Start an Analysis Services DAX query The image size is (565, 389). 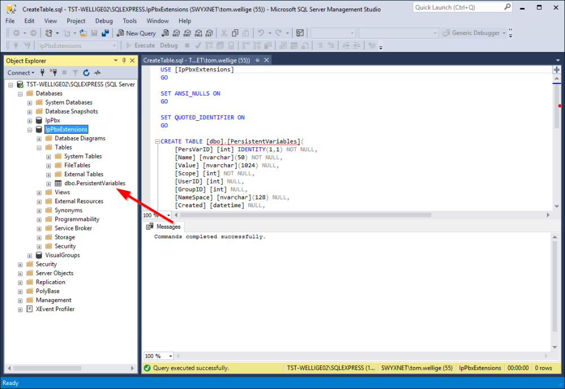pos(210,33)
